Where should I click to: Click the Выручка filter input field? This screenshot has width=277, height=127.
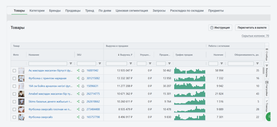pos(116,63)
